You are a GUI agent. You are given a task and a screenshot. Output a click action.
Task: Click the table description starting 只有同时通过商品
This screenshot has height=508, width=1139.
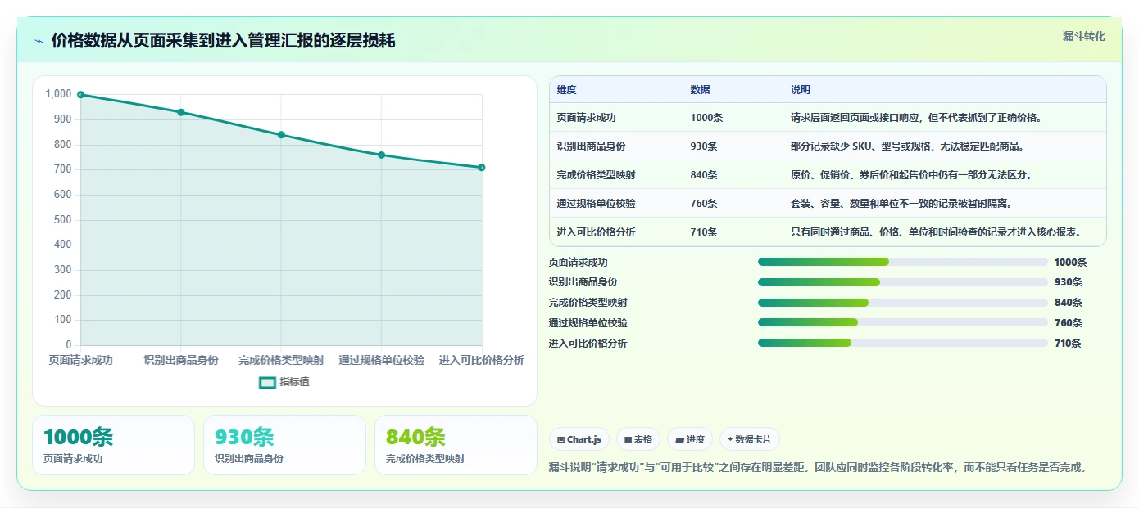point(936,232)
